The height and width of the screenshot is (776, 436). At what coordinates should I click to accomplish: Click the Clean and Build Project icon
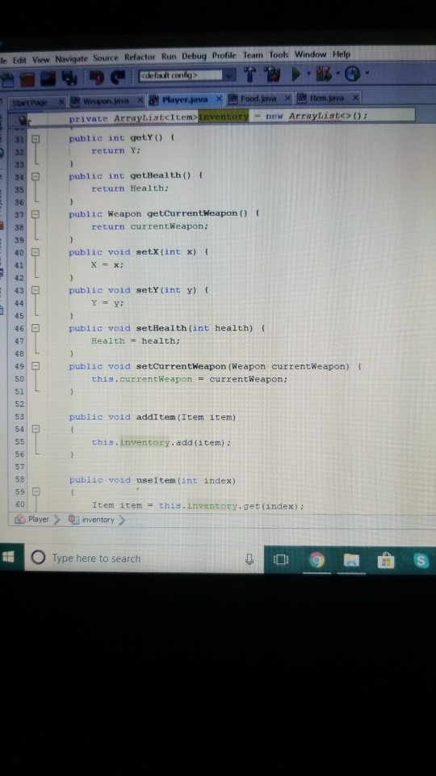271,74
